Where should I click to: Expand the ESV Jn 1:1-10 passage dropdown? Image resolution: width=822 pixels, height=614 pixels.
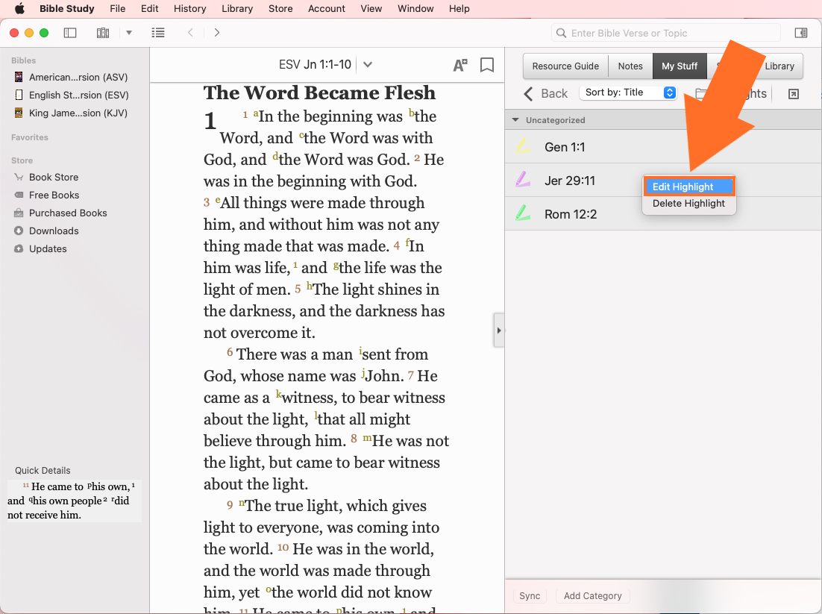coord(368,65)
